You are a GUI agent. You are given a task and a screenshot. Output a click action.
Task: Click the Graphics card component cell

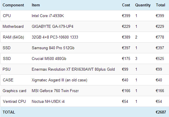point(14,91)
